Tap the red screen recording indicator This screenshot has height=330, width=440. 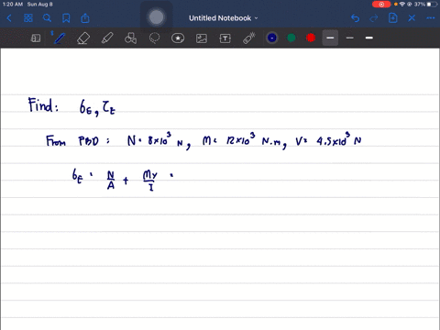[x=381, y=5]
